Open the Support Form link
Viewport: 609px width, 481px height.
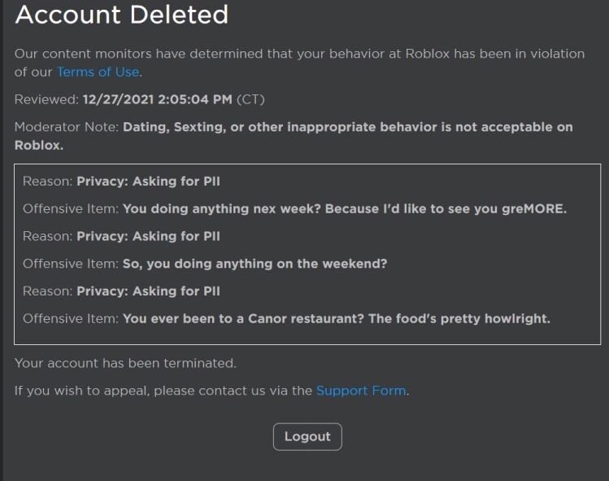click(x=361, y=391)
